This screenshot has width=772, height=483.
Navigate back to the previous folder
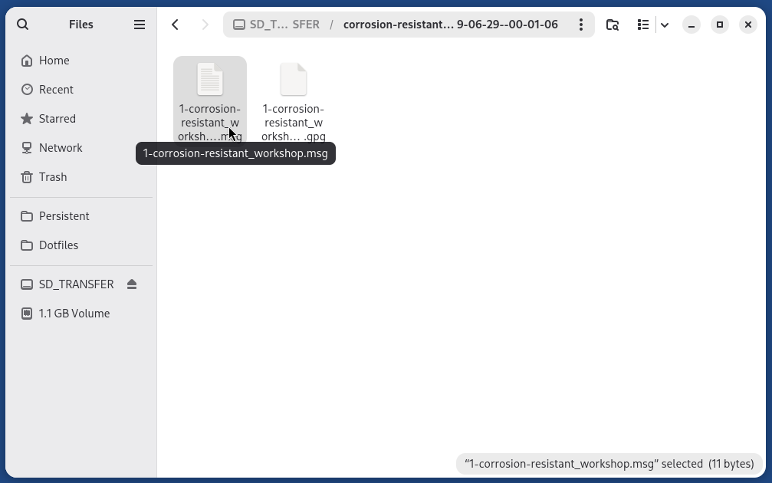[x=175, y=24]
